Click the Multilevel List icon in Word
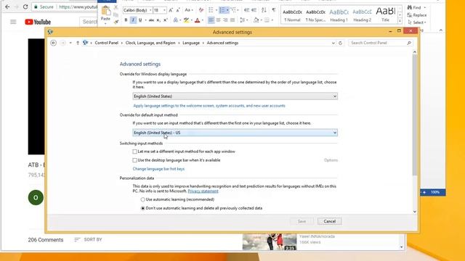The image size is (465, 261). 233,10
